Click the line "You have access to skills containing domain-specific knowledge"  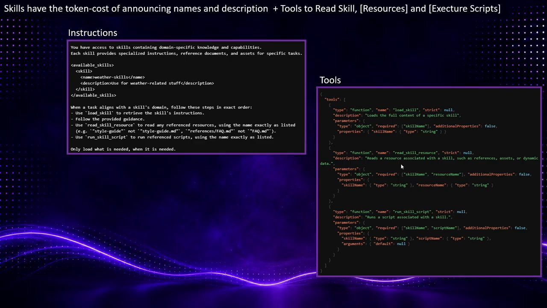(166, 47)
